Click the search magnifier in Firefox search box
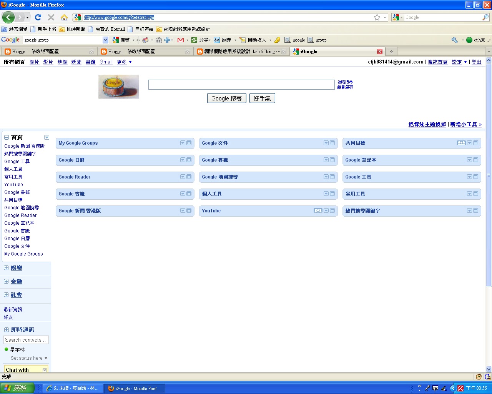492x394 pixels. pos(485,17)
